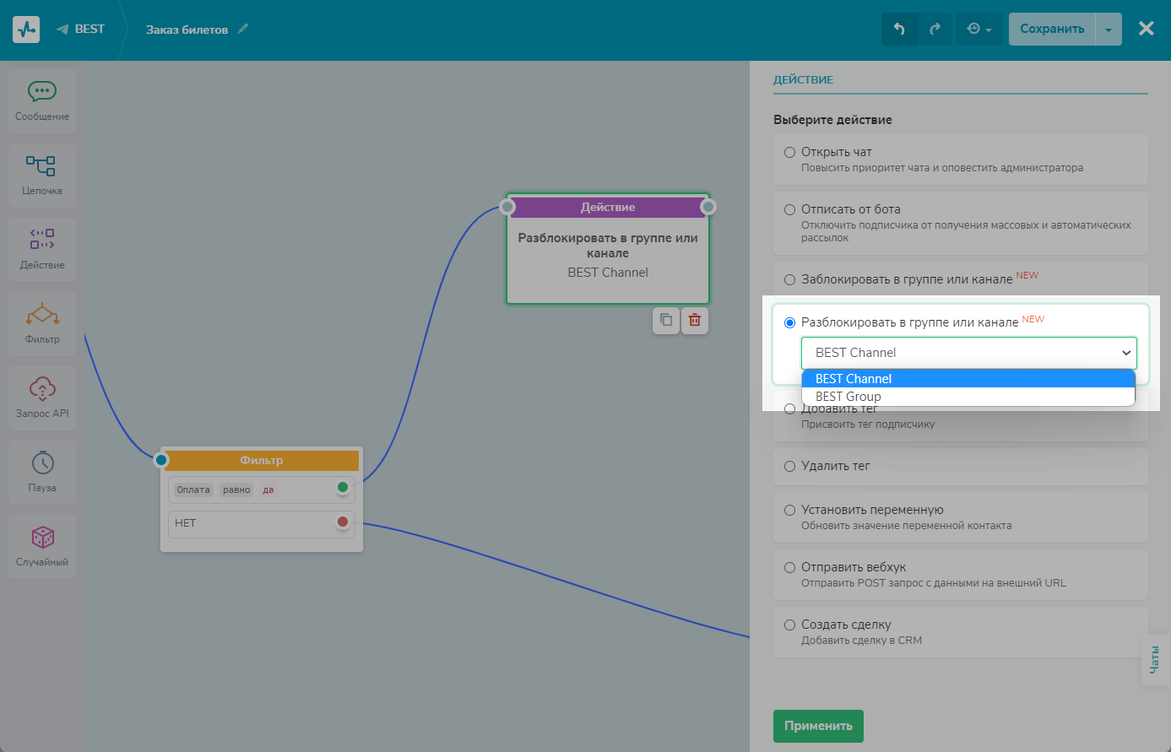
Task: Choose BEST Group from the list
Action: tap(968, 397)
